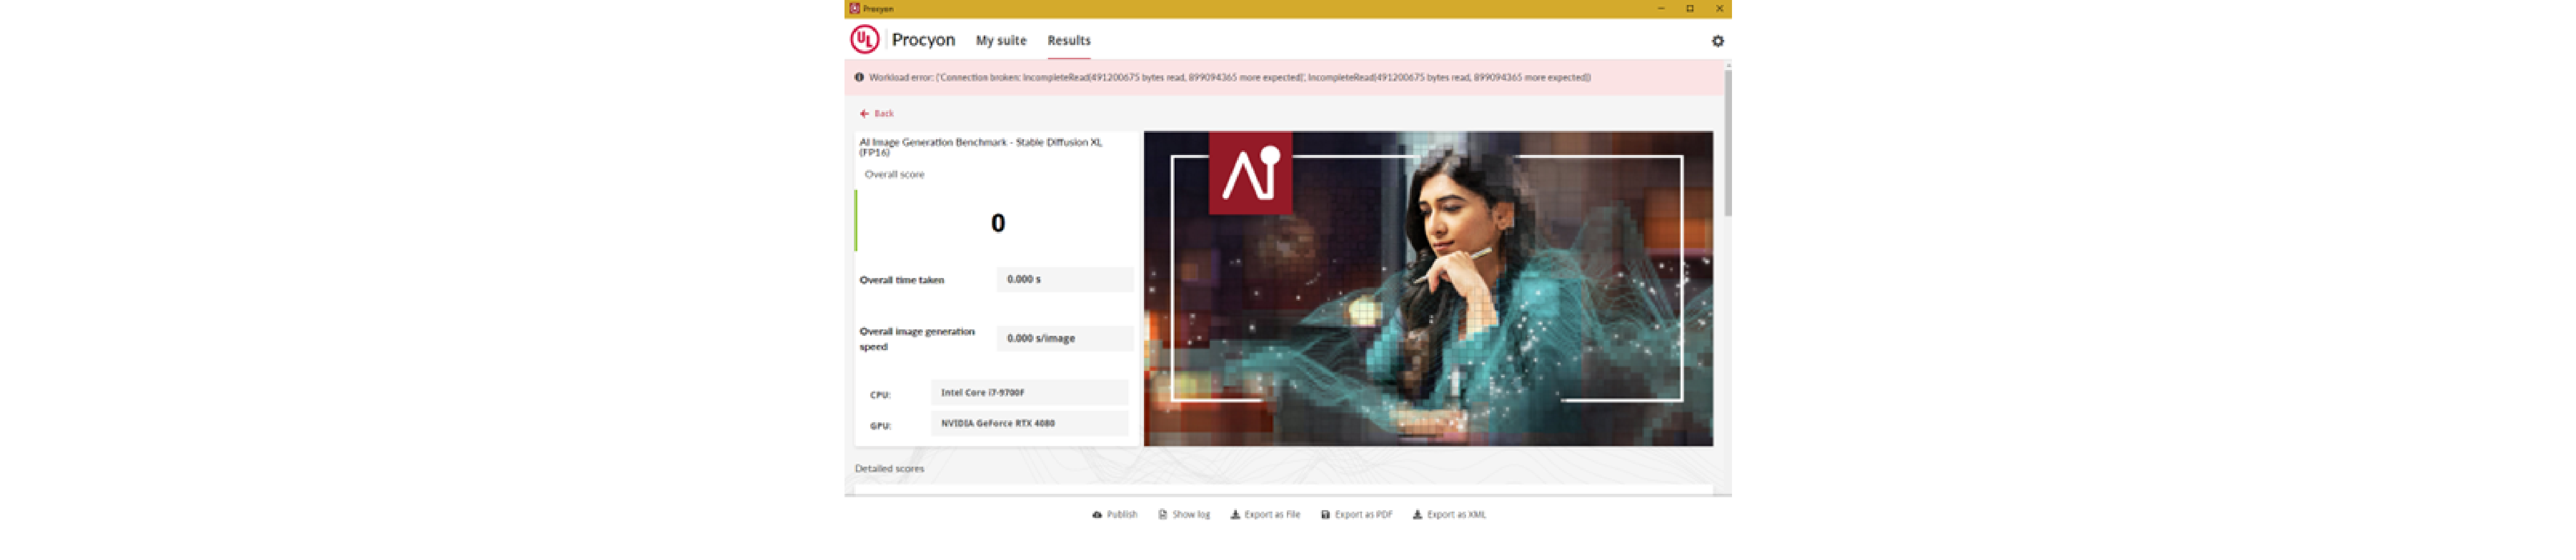Click the Overall score label
This screenshot has height=560, width=2576.
tap(894, 175)
